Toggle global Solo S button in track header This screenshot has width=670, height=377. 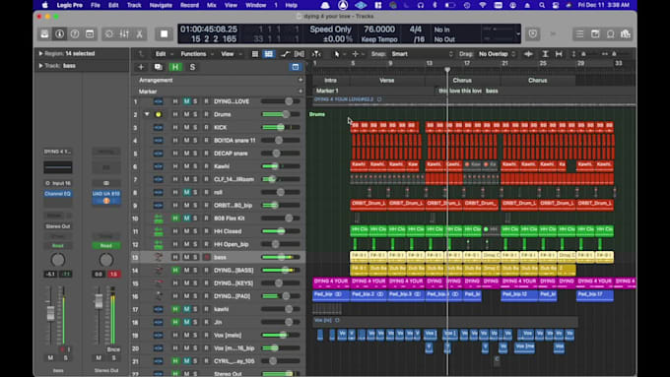[192, 67]
